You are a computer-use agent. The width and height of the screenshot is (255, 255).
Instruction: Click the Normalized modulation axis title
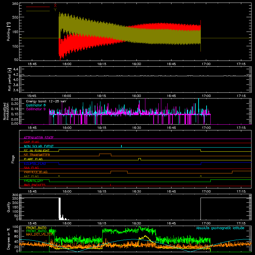6,111
